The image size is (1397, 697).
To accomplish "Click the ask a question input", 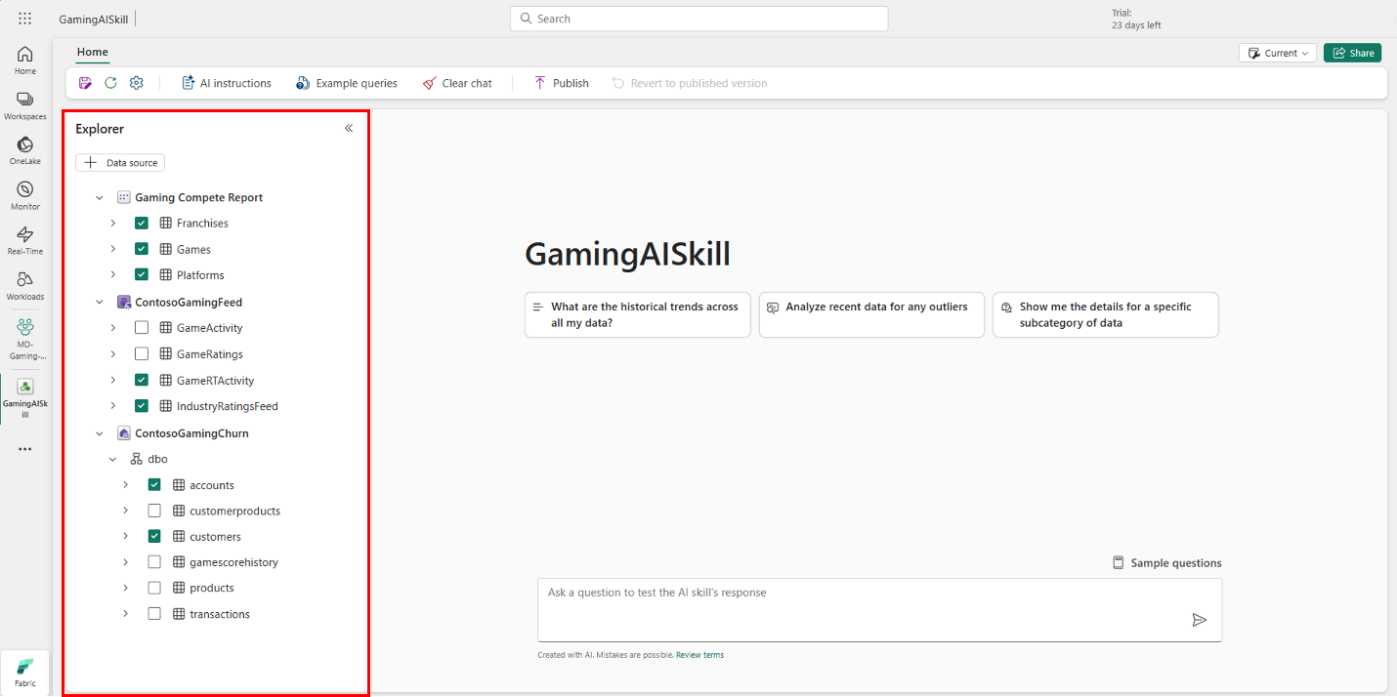I will 879,610.
